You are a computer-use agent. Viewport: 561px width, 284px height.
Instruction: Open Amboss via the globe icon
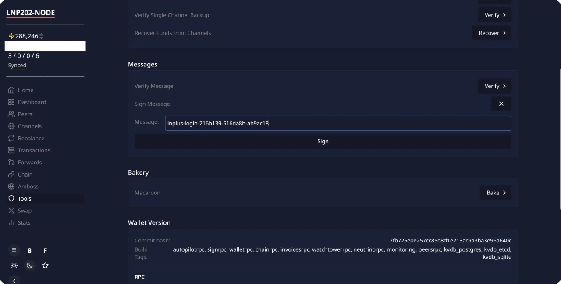11,187
